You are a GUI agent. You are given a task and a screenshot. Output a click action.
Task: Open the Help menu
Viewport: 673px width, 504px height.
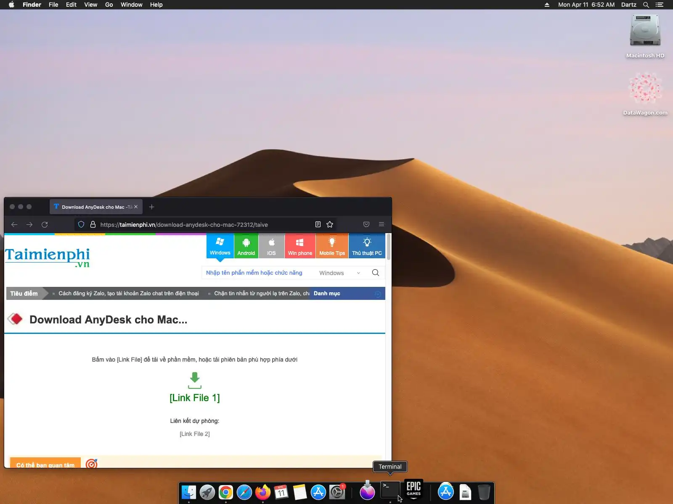click(x=156, y=5)
